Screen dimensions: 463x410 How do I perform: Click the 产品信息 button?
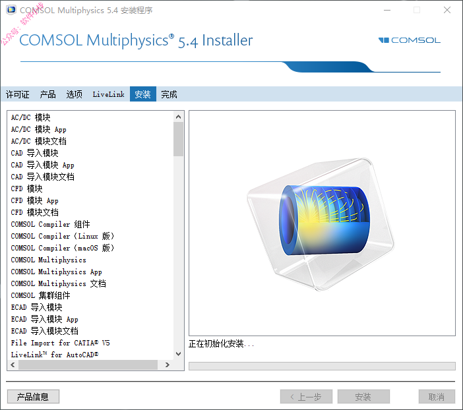point(33,396)
